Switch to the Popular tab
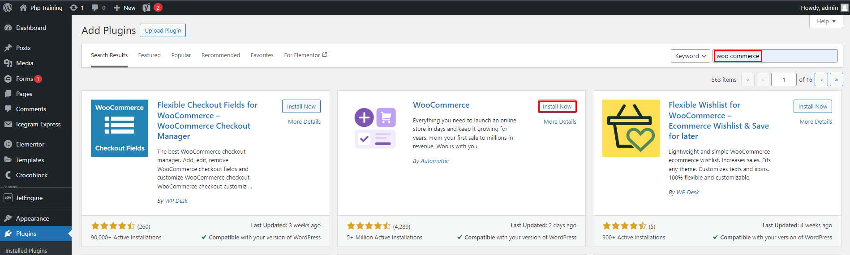 point(181,55)
